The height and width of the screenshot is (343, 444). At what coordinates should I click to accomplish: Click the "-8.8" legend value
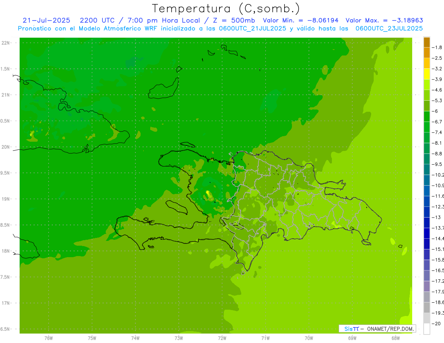(x=437, y=154)
